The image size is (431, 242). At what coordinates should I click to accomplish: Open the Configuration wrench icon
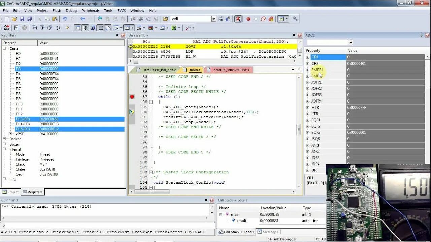coord(295,19)
